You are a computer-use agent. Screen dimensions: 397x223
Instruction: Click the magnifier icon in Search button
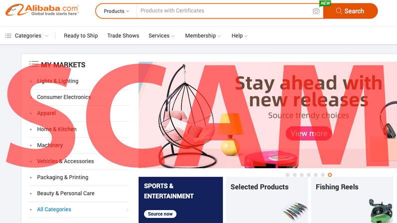(x=339, y=11)
